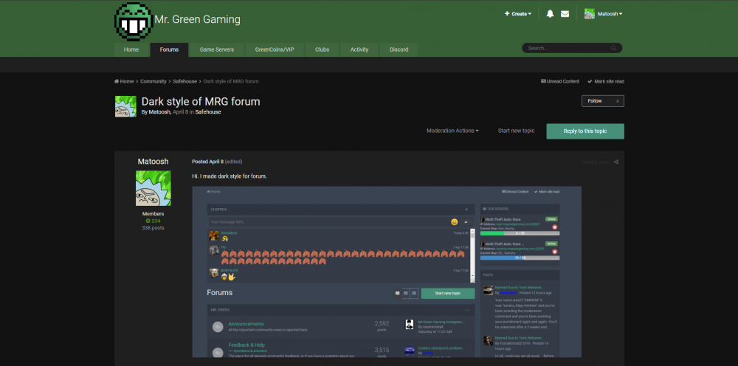Expand the Moderation Actions dropdown
The image size is (738, 366).
452,131
